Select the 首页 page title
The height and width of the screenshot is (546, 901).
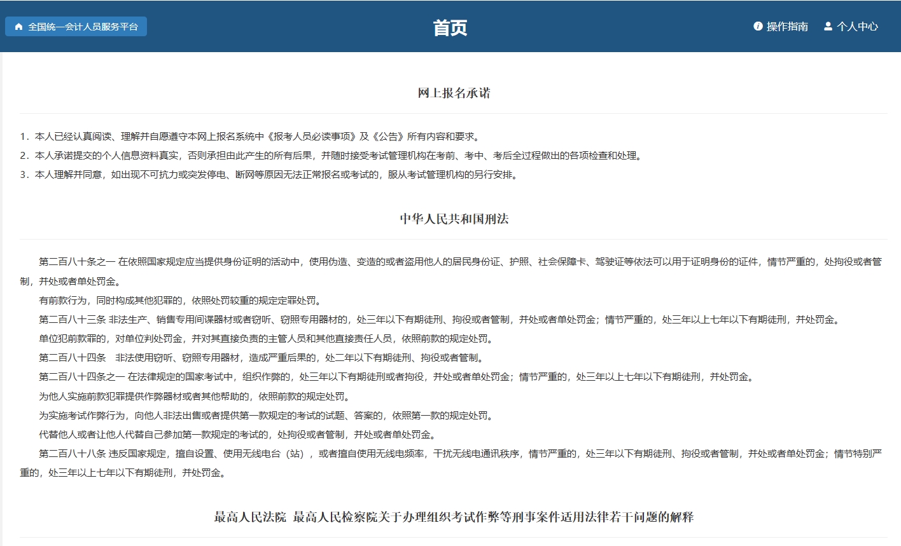[450, 28]
